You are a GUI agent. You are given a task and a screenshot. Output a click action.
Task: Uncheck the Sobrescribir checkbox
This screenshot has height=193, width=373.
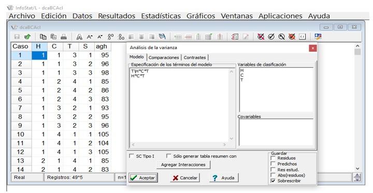(273, 181)
